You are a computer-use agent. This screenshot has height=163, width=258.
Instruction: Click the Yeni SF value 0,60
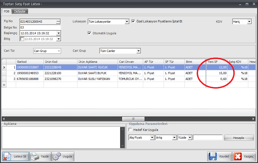217,79
